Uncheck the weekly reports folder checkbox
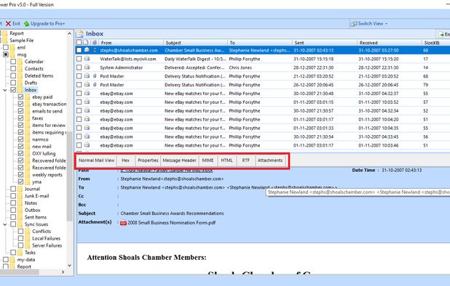Screen dimensions: 450x286 click(20, 175)
